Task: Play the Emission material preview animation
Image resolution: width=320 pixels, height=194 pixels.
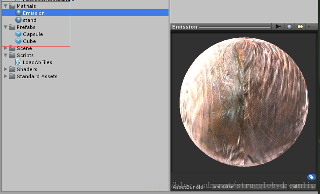Action: pos(278,27)
